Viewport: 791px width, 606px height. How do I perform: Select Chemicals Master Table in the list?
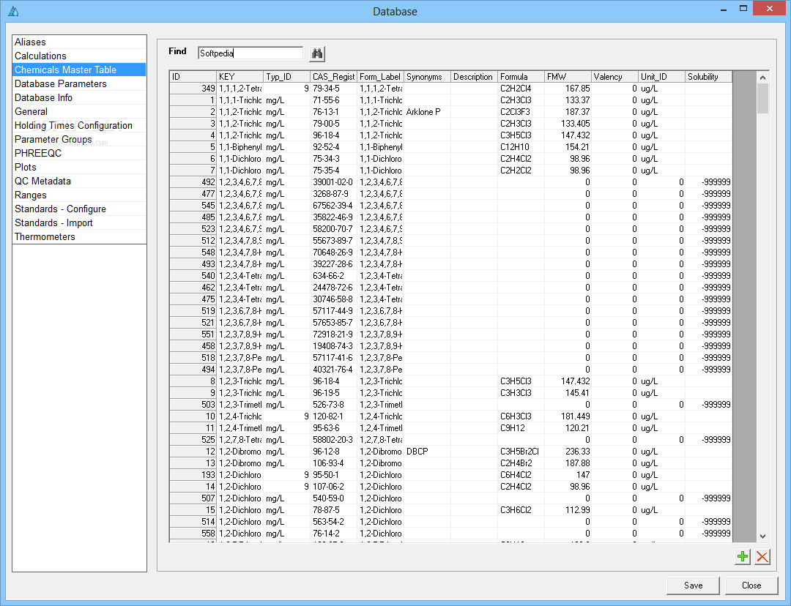point(79,70)
